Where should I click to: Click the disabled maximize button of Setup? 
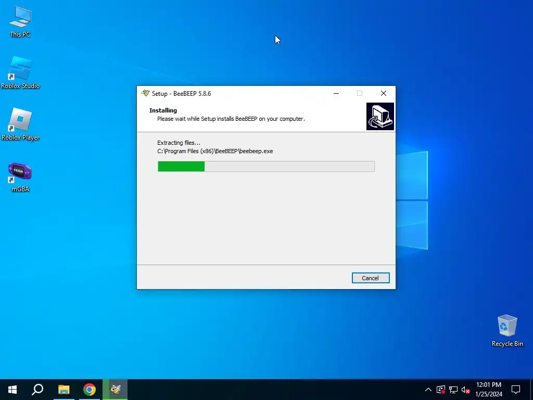[360, 93]
